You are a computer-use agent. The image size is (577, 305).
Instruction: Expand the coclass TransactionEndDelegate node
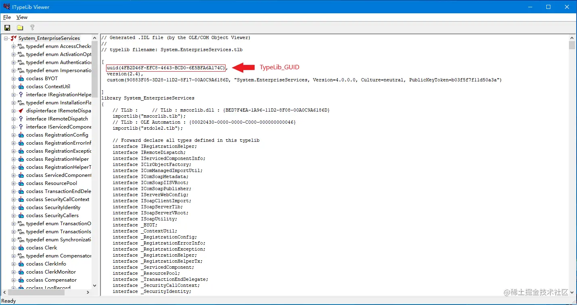14,191
